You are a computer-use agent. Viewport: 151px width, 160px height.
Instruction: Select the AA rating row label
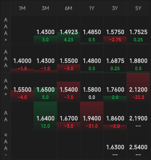tap(6, 116)
